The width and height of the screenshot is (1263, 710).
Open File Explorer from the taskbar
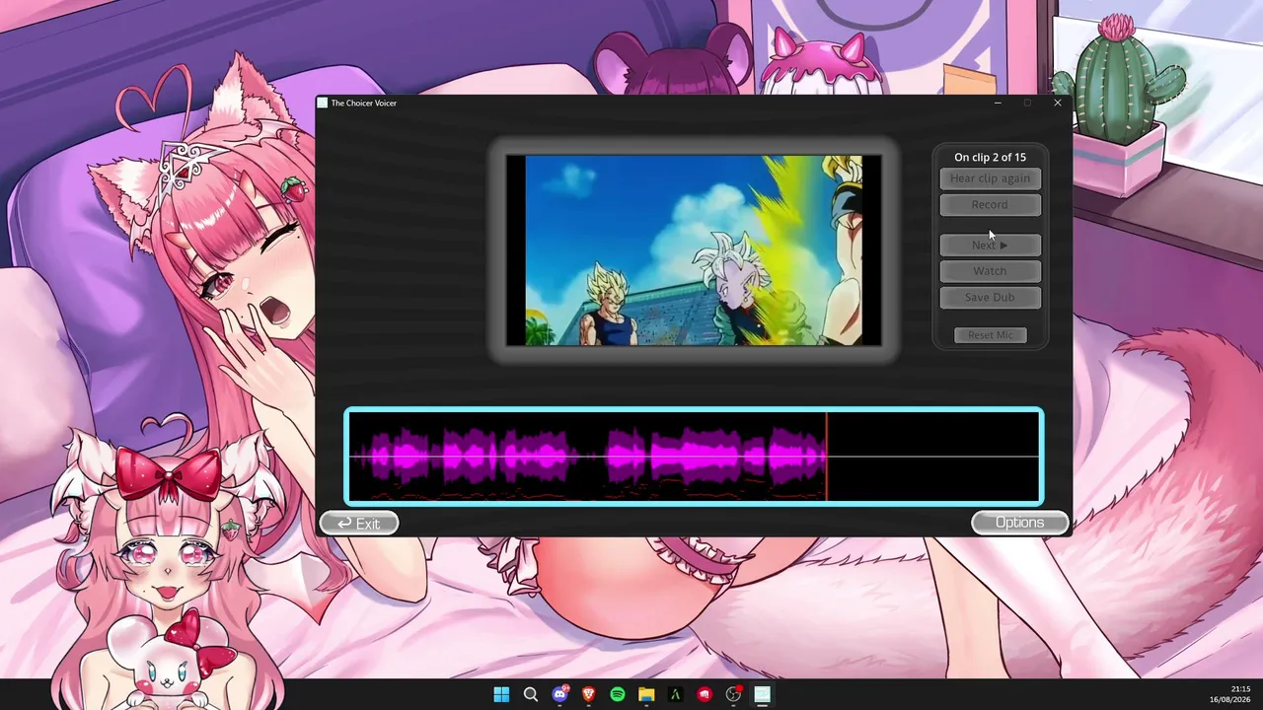pyautogui.click(x=646, y=694)
